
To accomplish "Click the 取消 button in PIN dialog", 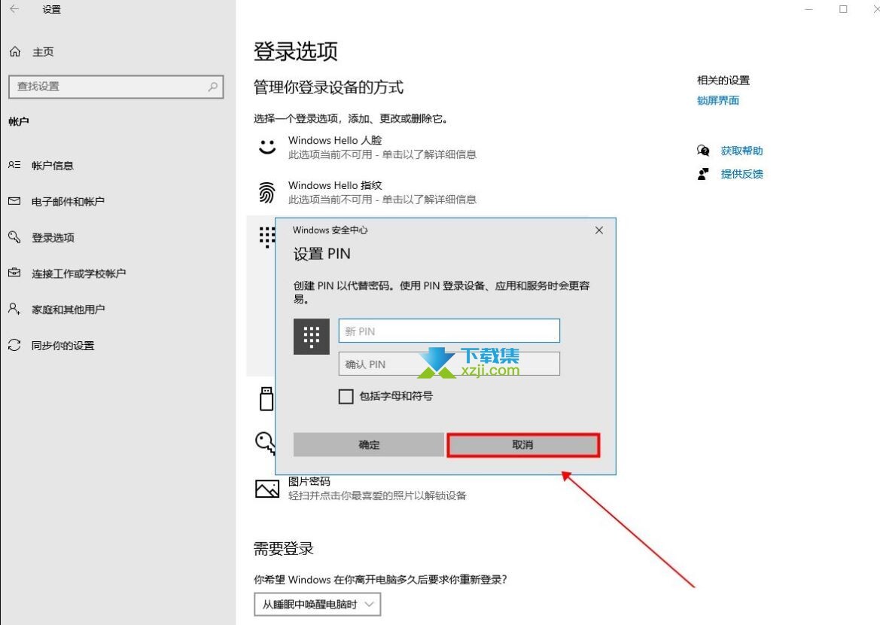I will [523, 445].
